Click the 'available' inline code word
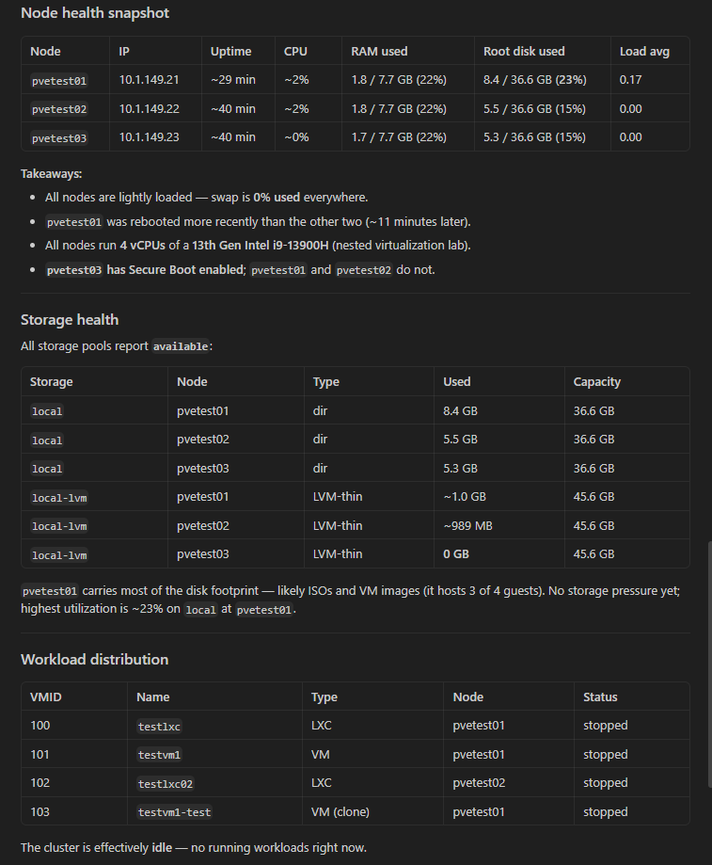 (181, 346)
